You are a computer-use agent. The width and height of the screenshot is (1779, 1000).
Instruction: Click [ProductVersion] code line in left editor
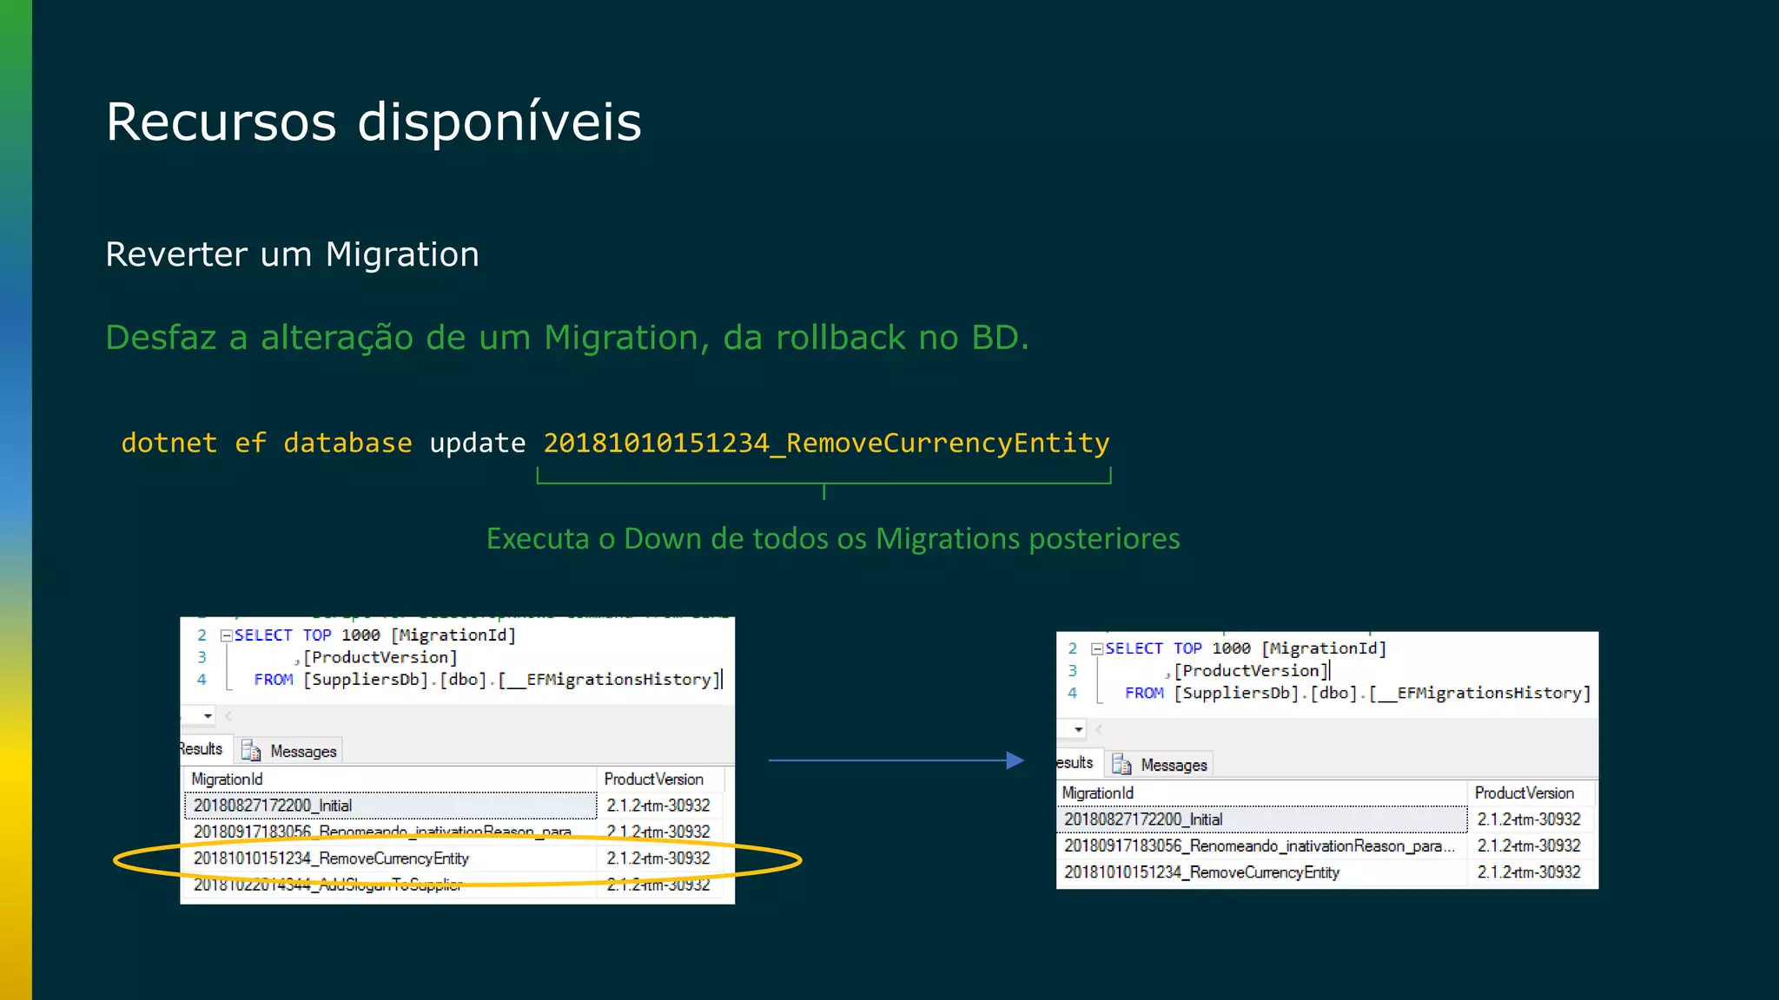376,658
